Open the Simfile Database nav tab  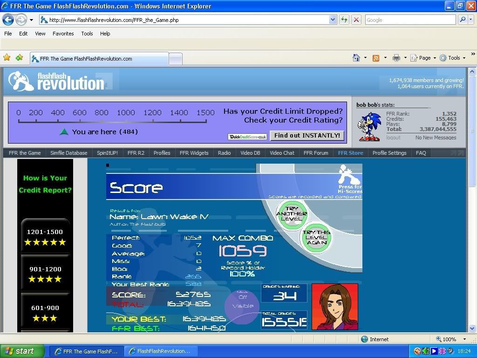pos(68,153)
